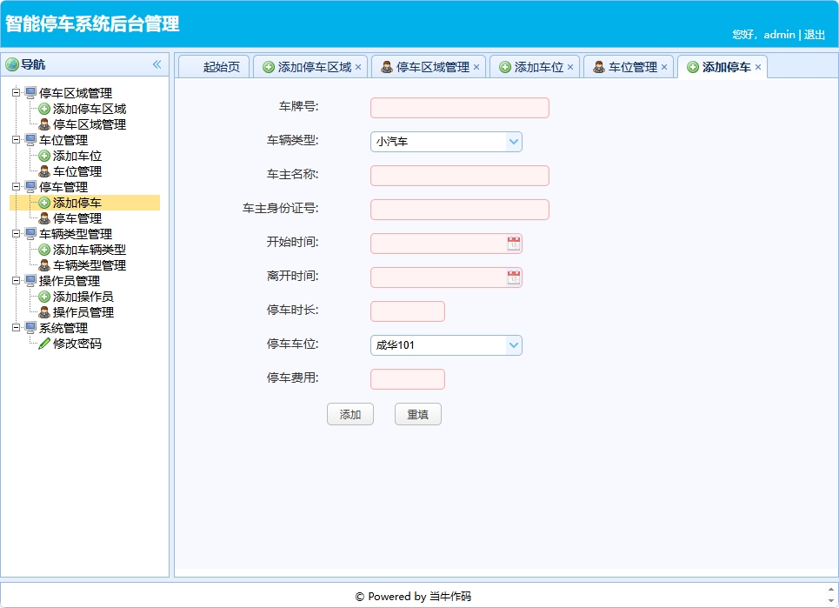Click inside the 车牌号 input field
This screenshot has height=608, width=839.
click(459, 107)
